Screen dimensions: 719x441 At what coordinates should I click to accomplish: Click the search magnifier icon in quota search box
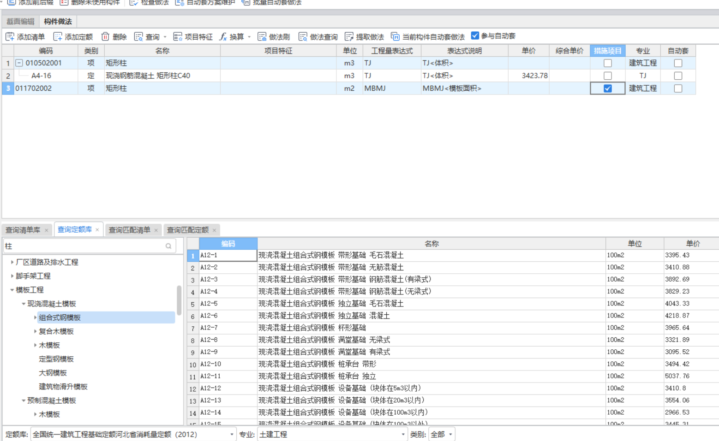click(x=168, y=246)
